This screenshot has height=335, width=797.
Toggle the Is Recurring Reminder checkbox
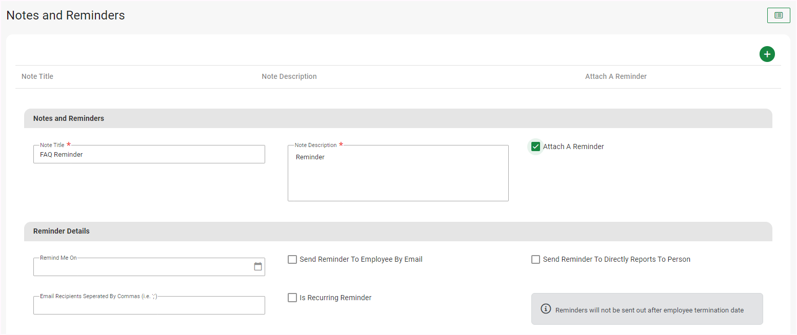click(x=292, y=298)
